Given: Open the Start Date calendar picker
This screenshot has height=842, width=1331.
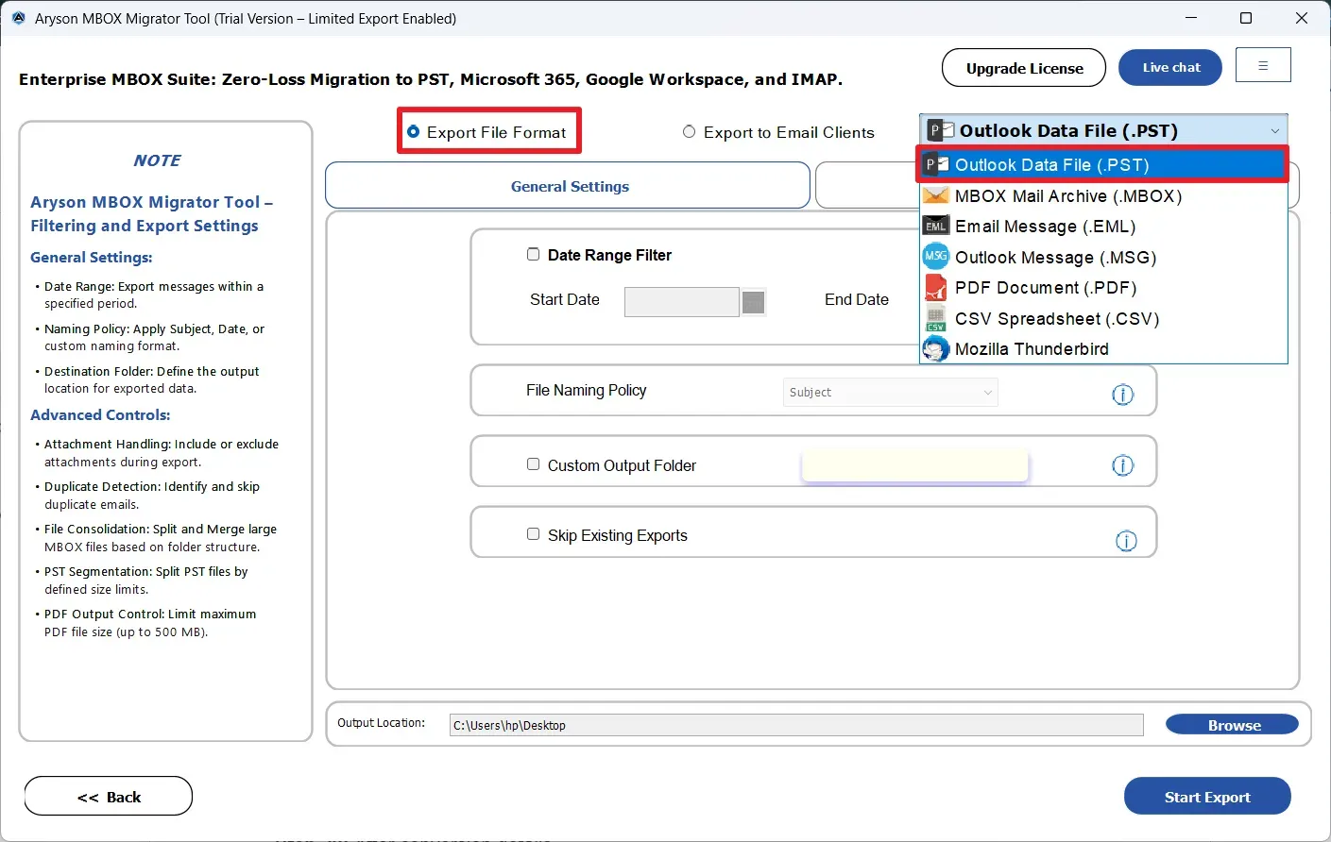Looking at the screenshot, I should pyautogui.click(x=753, y=302).
